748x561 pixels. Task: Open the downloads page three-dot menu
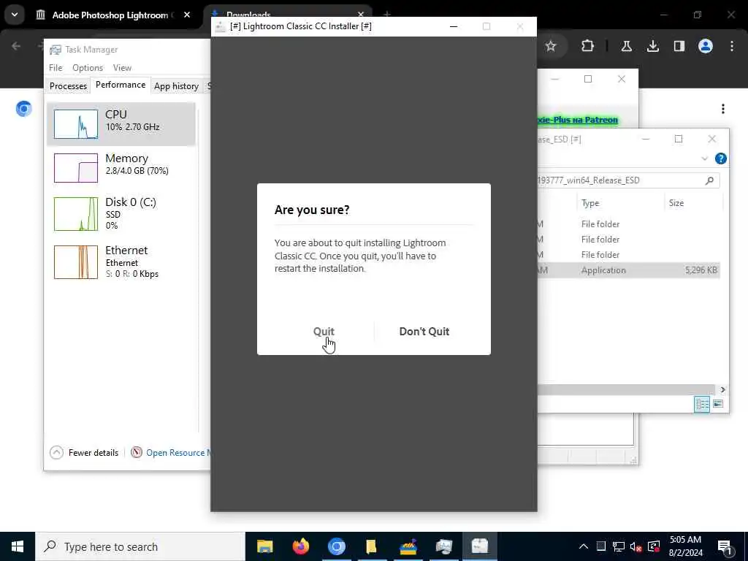click(x=723, y=109)
